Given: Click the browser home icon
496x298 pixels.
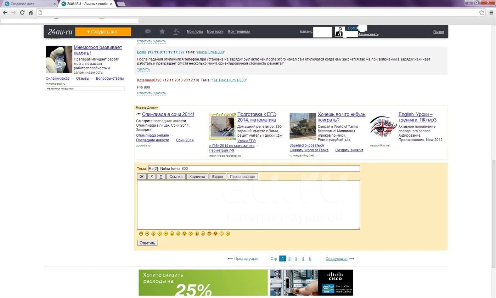Looking at the screenshot, I should click(31, 12).
